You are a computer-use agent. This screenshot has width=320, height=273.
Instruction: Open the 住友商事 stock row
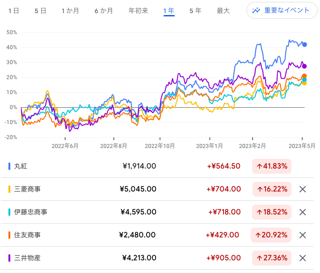coord(157,235)
